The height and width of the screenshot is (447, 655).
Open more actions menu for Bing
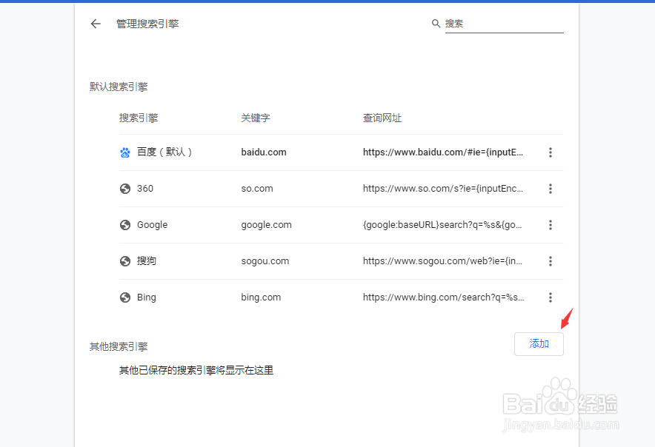click(551, 298)
